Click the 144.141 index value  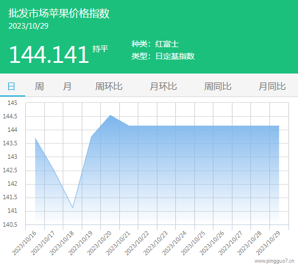(x=49, y=55)
